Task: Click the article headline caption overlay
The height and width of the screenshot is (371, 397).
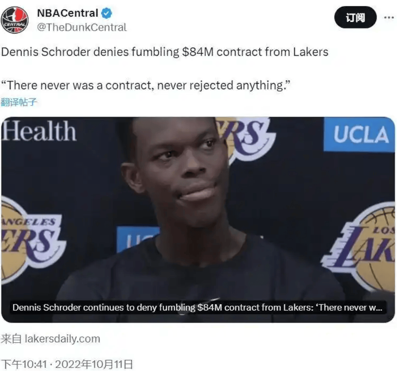Action: coord(198,307)
